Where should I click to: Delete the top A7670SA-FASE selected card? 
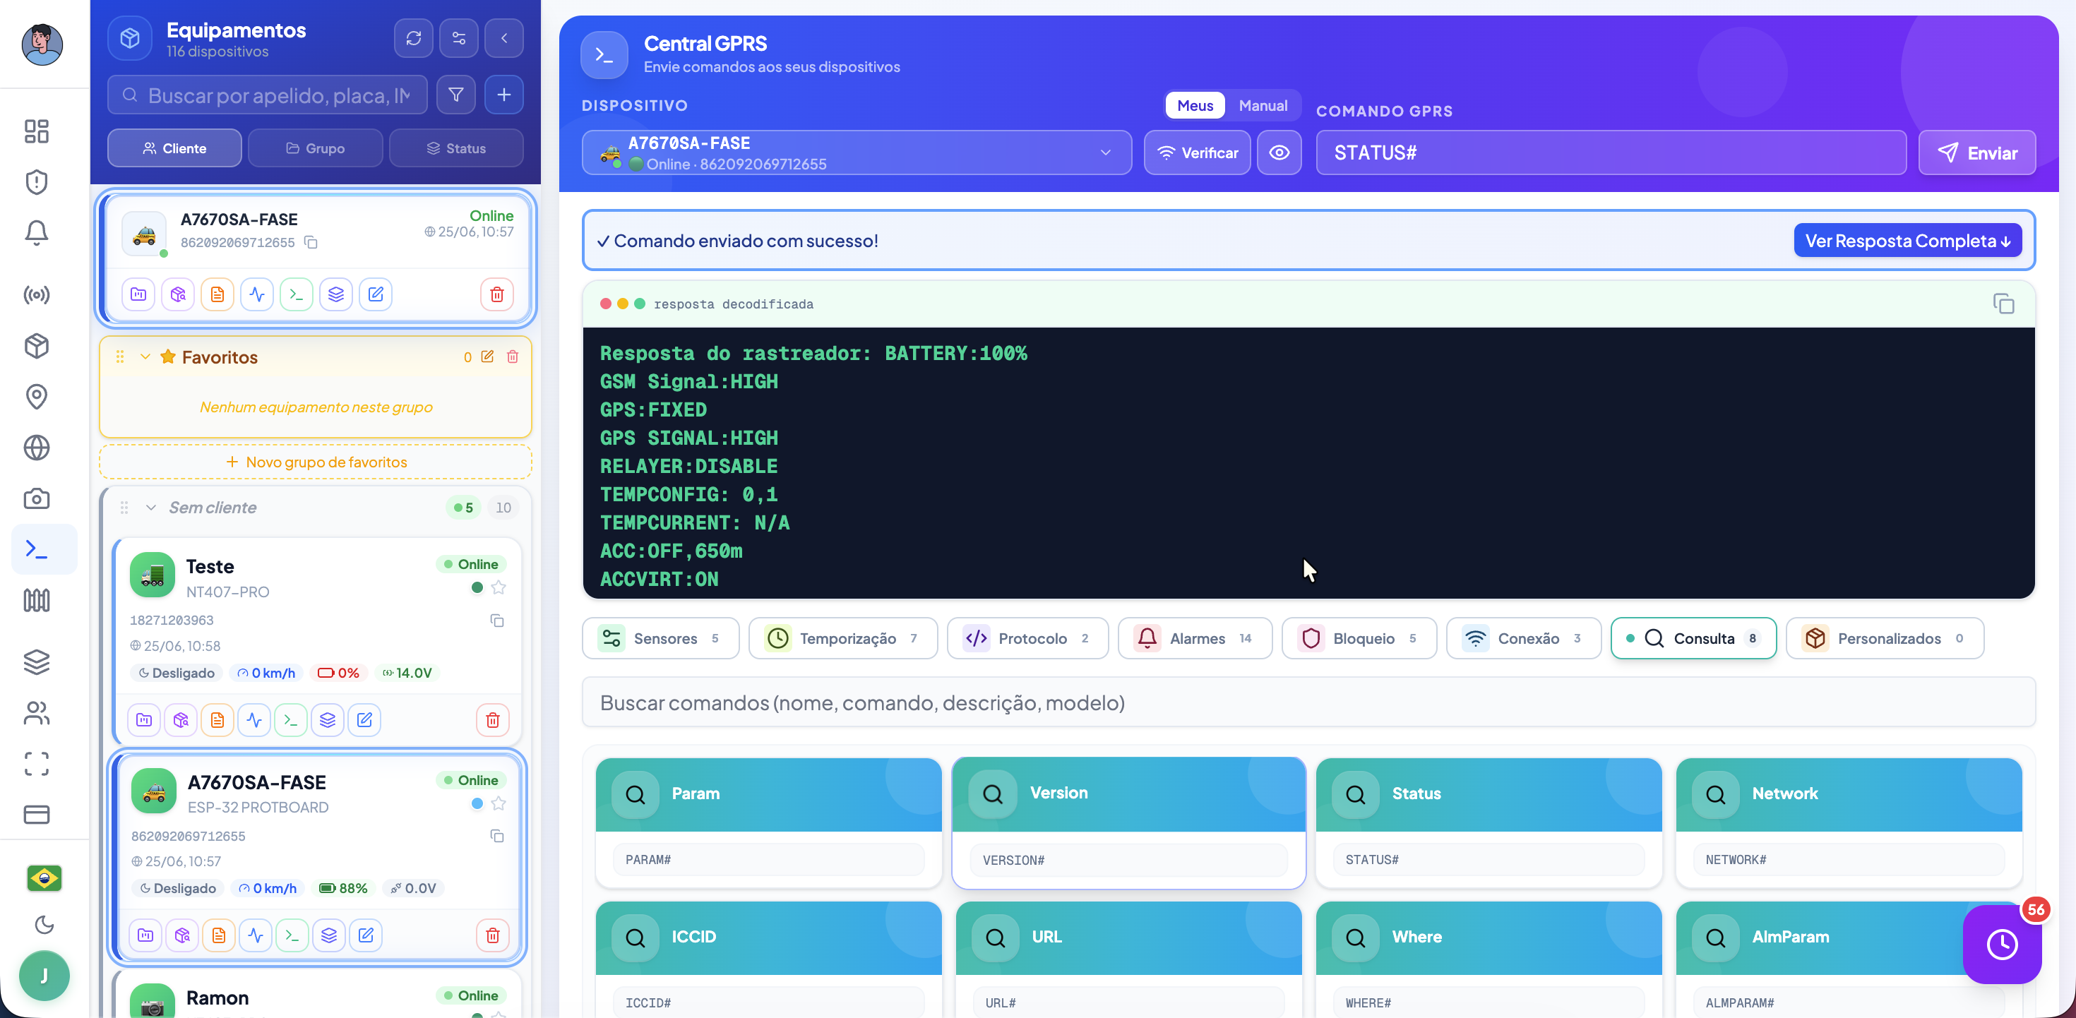(x=496, y=294)
